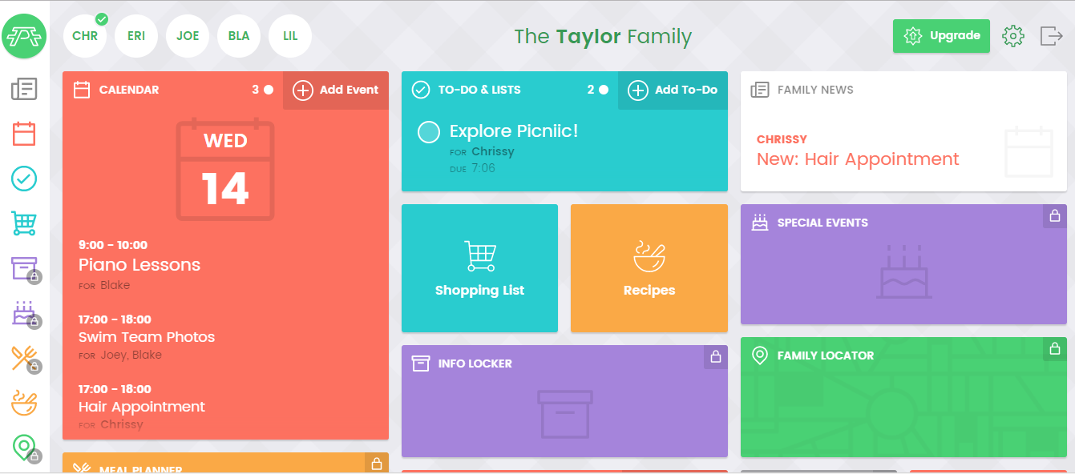Click Explore Picniic! to-do title
This screenshot has height=474, width=1075.
514,131
